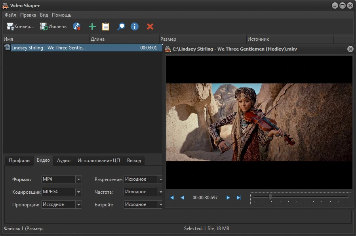This screenshot has width=356, height=236.
Task: Expand the Формат MP4 dropdown
Action: (78, 179)
